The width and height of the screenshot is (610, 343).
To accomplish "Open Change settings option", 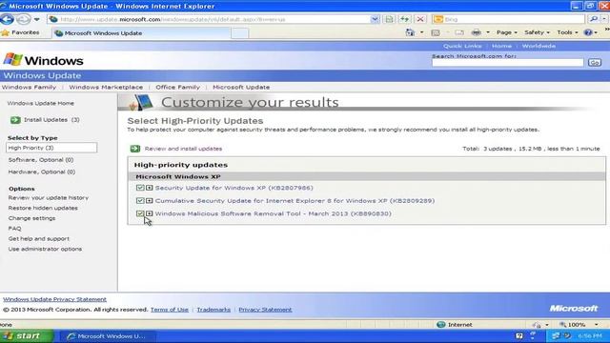I will (x=31, y=218).
